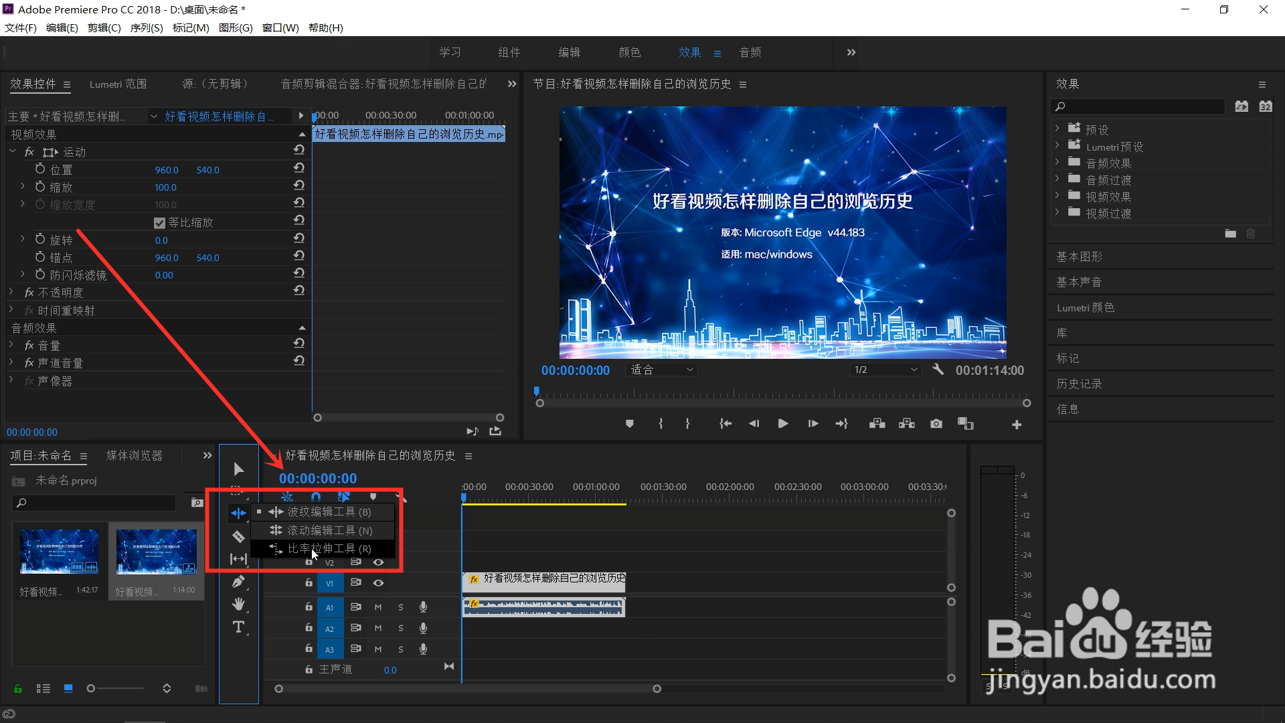Image resolution: width=1285 pixels, height=723 pixels.
Task: Toggle V1 track visibility eye
Action: coord(378,583)
